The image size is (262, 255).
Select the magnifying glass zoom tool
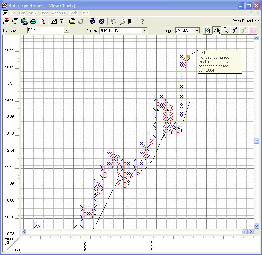[x=226, y=30]
